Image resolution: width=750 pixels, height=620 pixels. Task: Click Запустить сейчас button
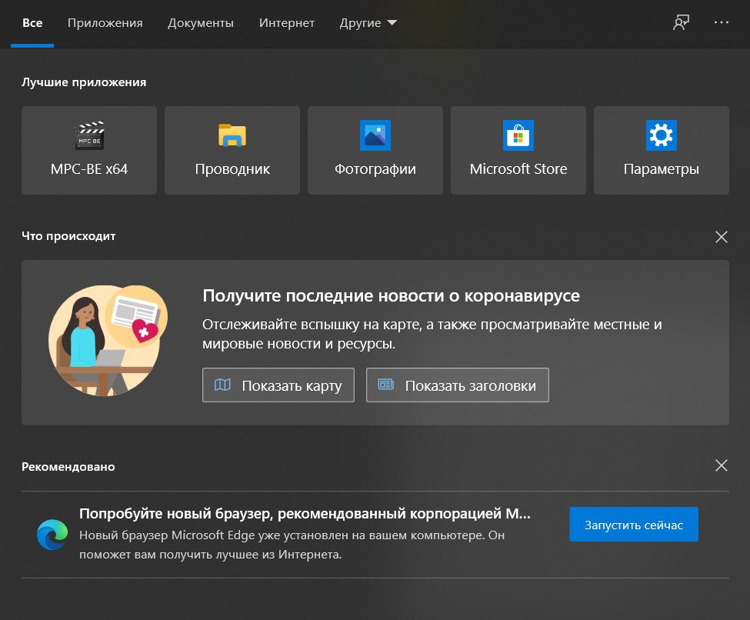point(634,525)
